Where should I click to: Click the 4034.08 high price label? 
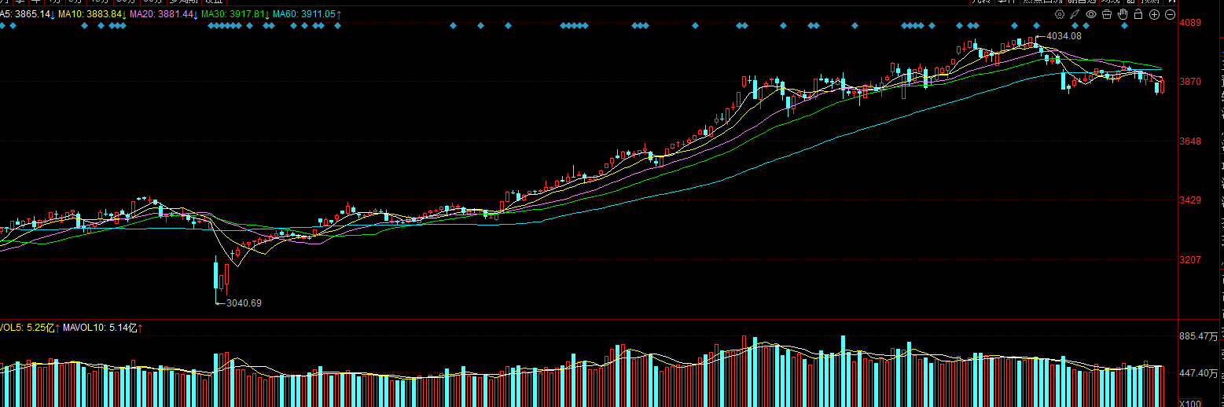tap(1064, 36)
